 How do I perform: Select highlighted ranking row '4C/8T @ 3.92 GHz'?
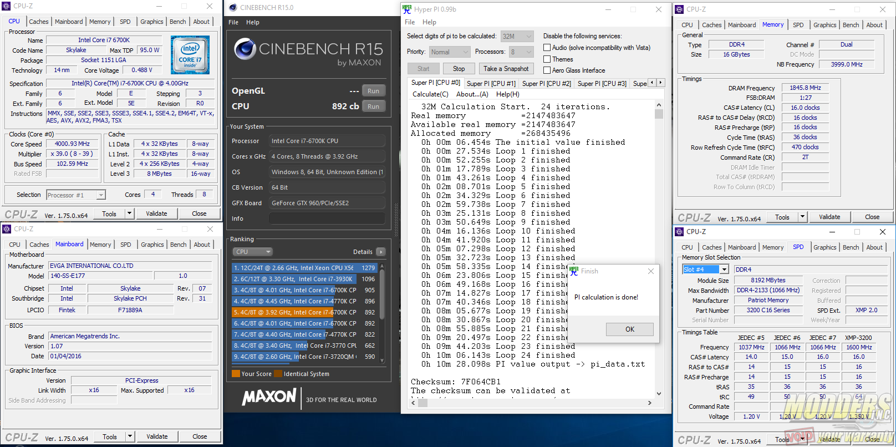pyautogui.click(x=304, y=312)
